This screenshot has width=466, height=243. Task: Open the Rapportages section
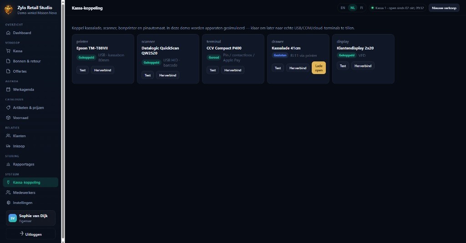(30, 164)
